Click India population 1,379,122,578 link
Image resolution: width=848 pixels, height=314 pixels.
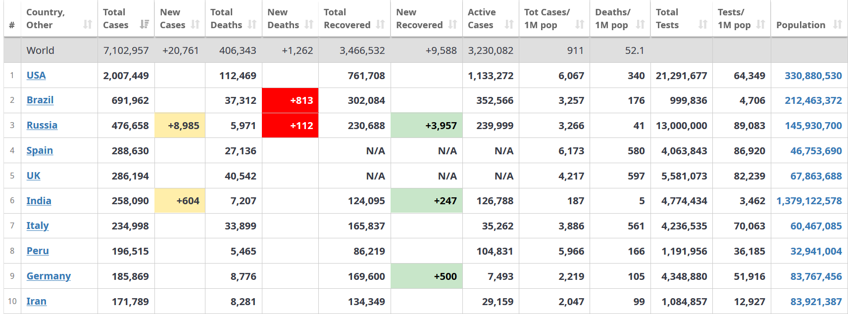(x=809, y=201)
